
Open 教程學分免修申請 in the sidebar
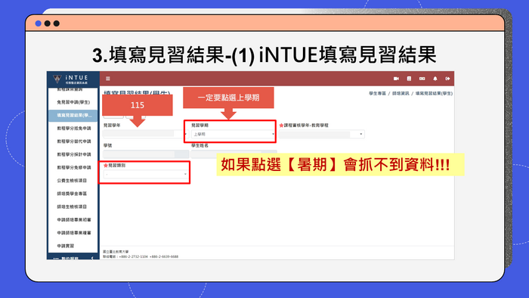[x=74, y=167]
